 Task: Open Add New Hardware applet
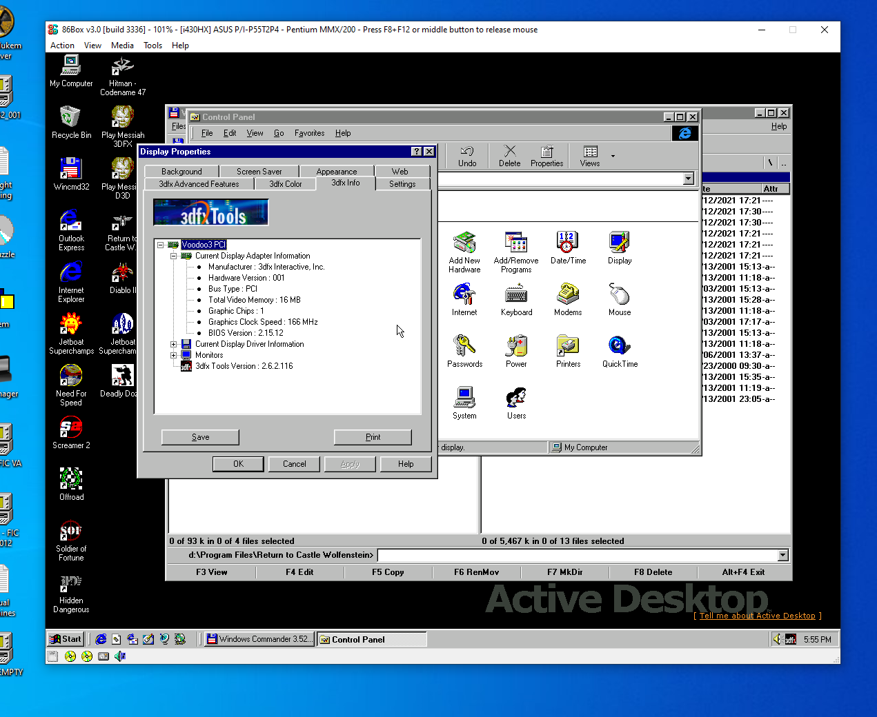(x=464, y=252)
